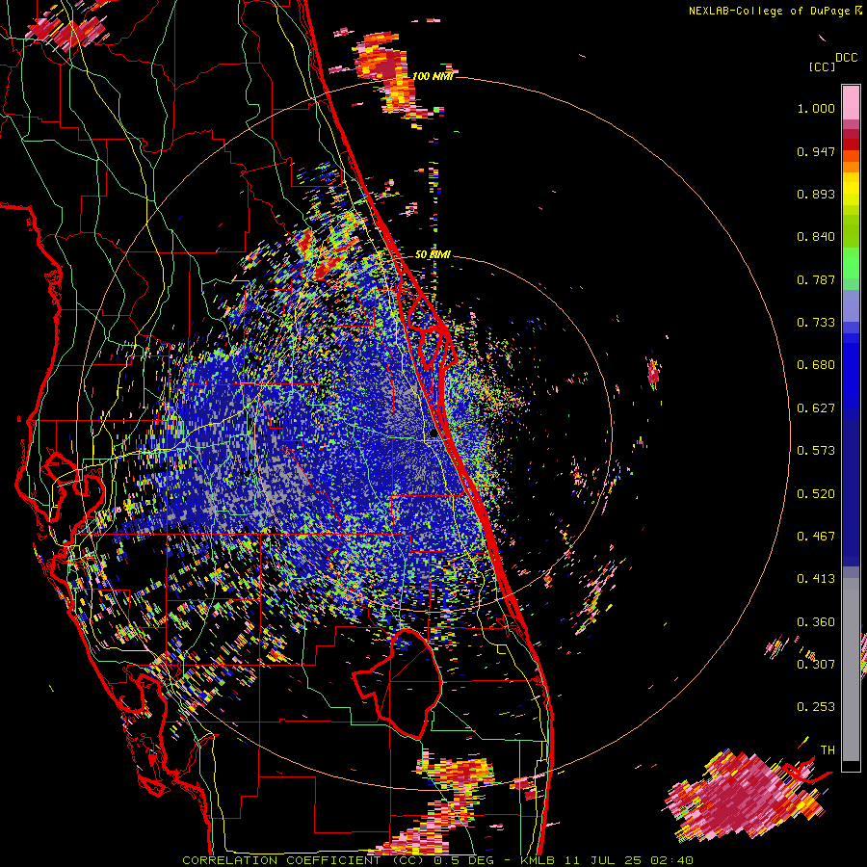Viewport: 867px width, 867px height.
Task: Click the 0.520 scale value
Action: [816, 494]
